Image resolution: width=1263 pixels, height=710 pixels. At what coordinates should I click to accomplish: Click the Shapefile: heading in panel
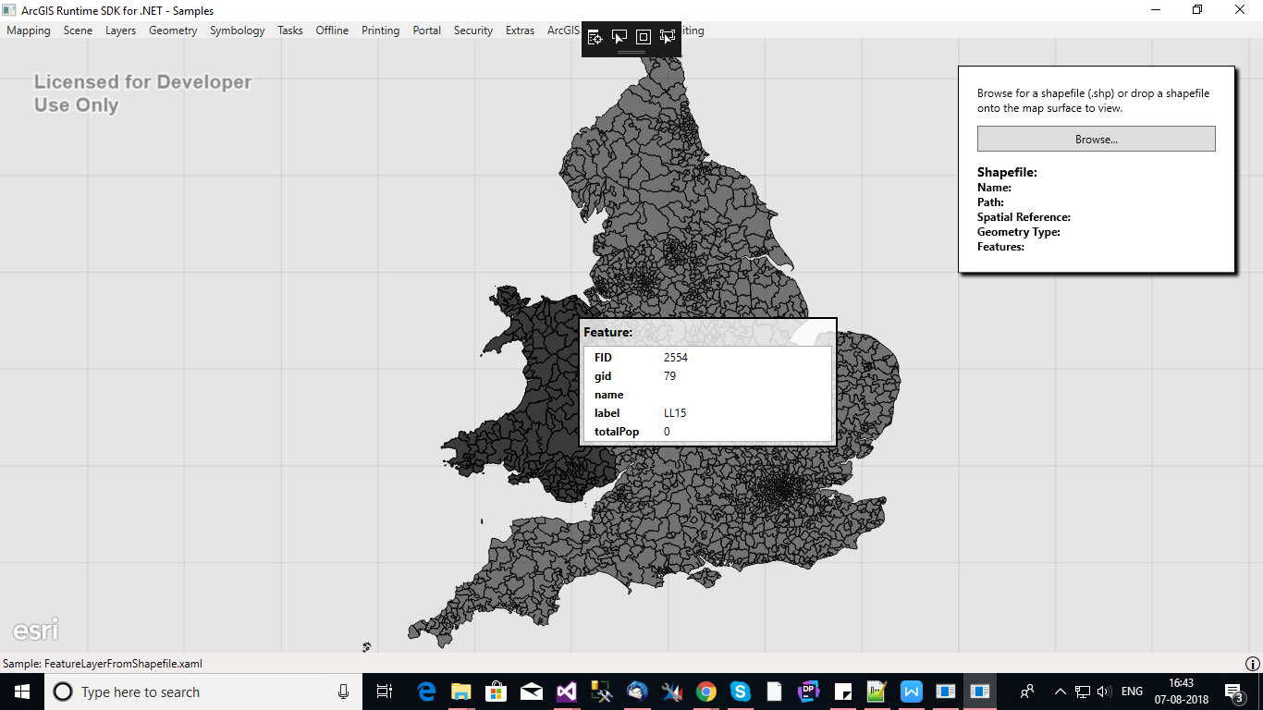click(1007, 173)
